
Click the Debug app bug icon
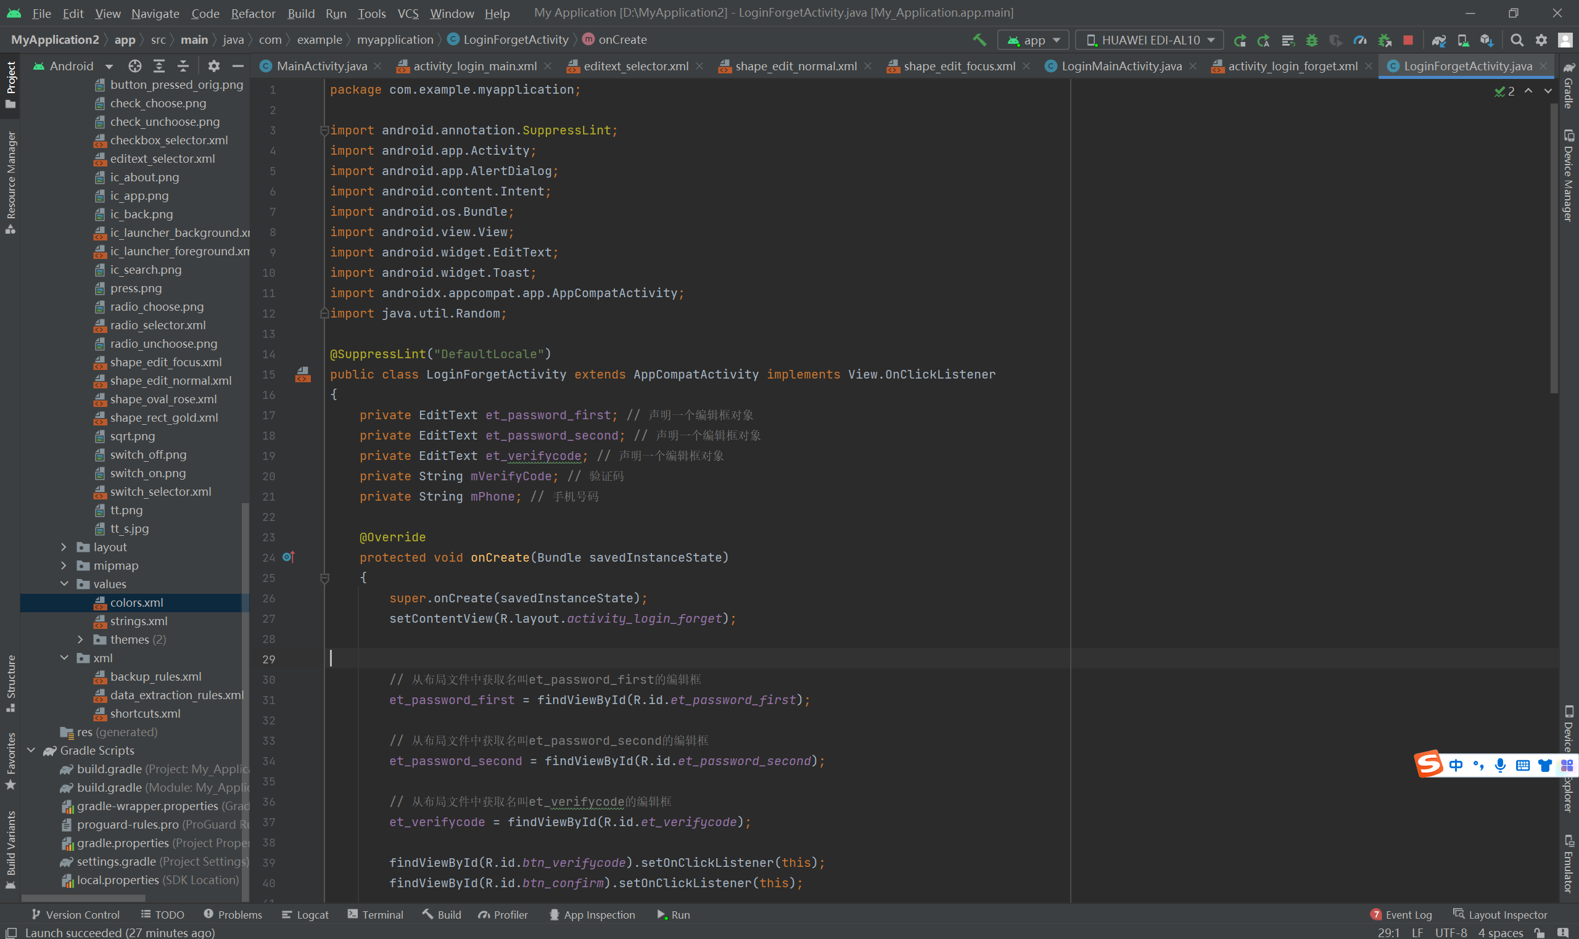pos(1311,40)
